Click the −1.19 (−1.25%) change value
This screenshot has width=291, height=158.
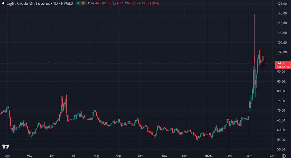(x=147, y=3)
